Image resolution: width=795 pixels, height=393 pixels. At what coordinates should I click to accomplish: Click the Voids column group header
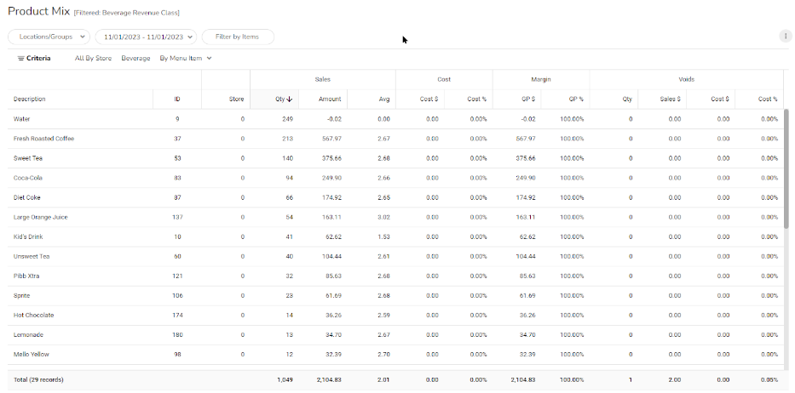(686, 79)
